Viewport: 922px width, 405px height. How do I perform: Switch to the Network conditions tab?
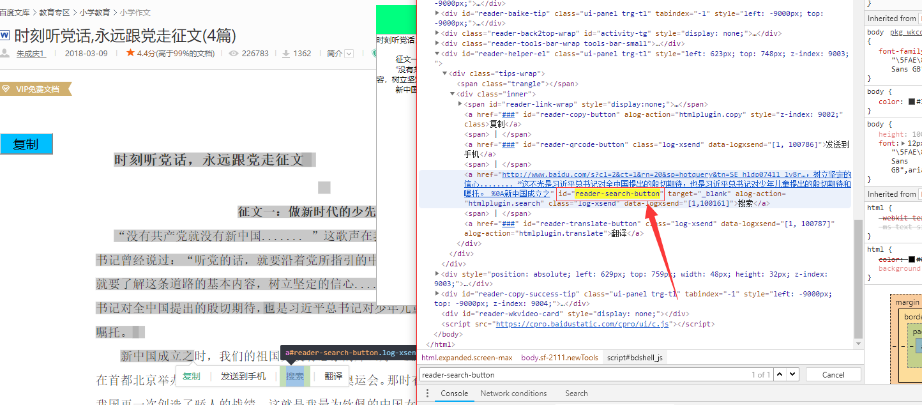tap(513, 394)
